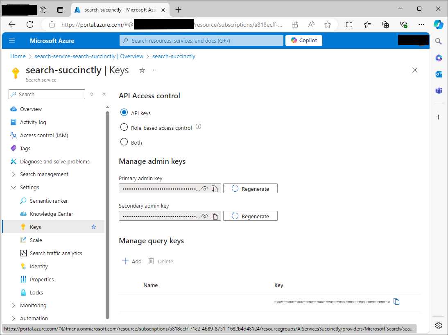Open the Azure portal hamburger menu
448x335 pixels.
pos(12,41)
